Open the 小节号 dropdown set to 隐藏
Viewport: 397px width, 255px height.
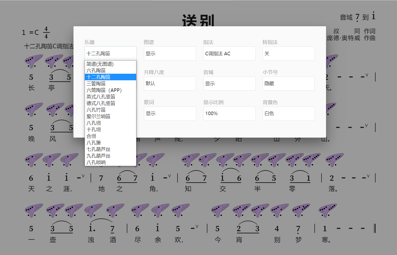coord(289,84)
